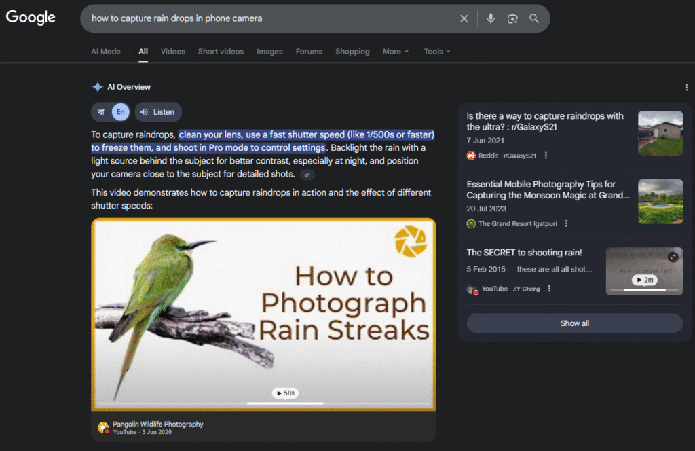Click the video progress bar under 58s
This screenshot has height=451, width=695.
(x=284, y=403)
